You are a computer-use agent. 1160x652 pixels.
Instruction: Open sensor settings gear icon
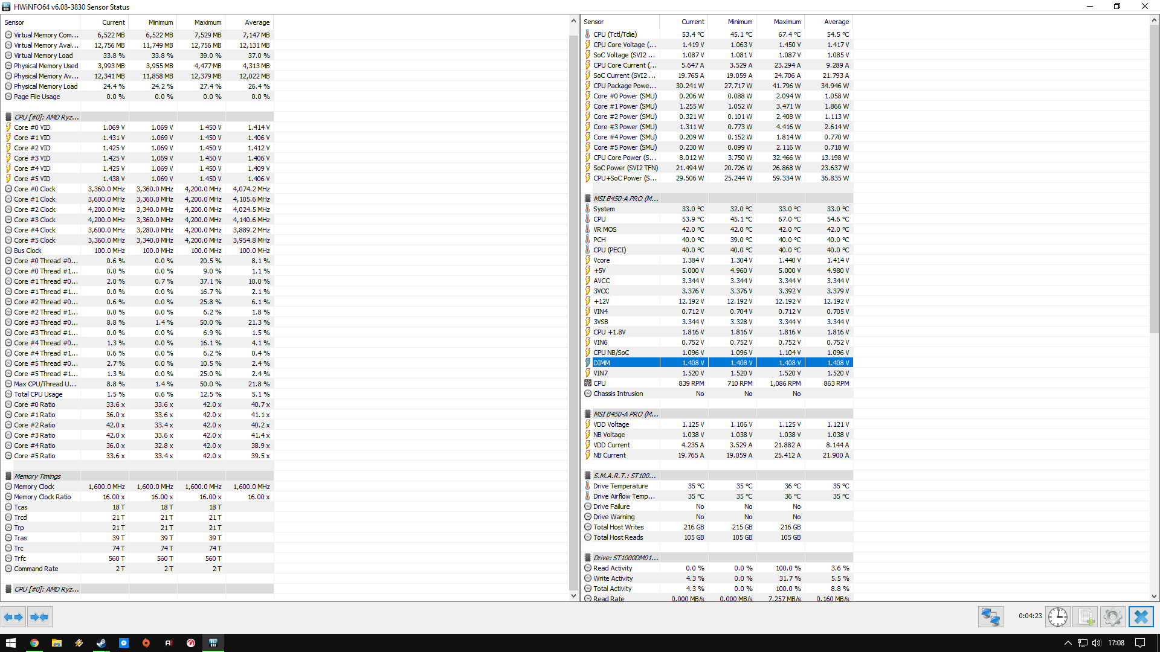pyautogui.click(x=1113, y=617)
